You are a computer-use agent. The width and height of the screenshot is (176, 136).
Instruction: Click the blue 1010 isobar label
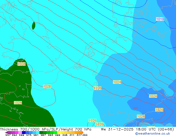[x=160, y=19]
